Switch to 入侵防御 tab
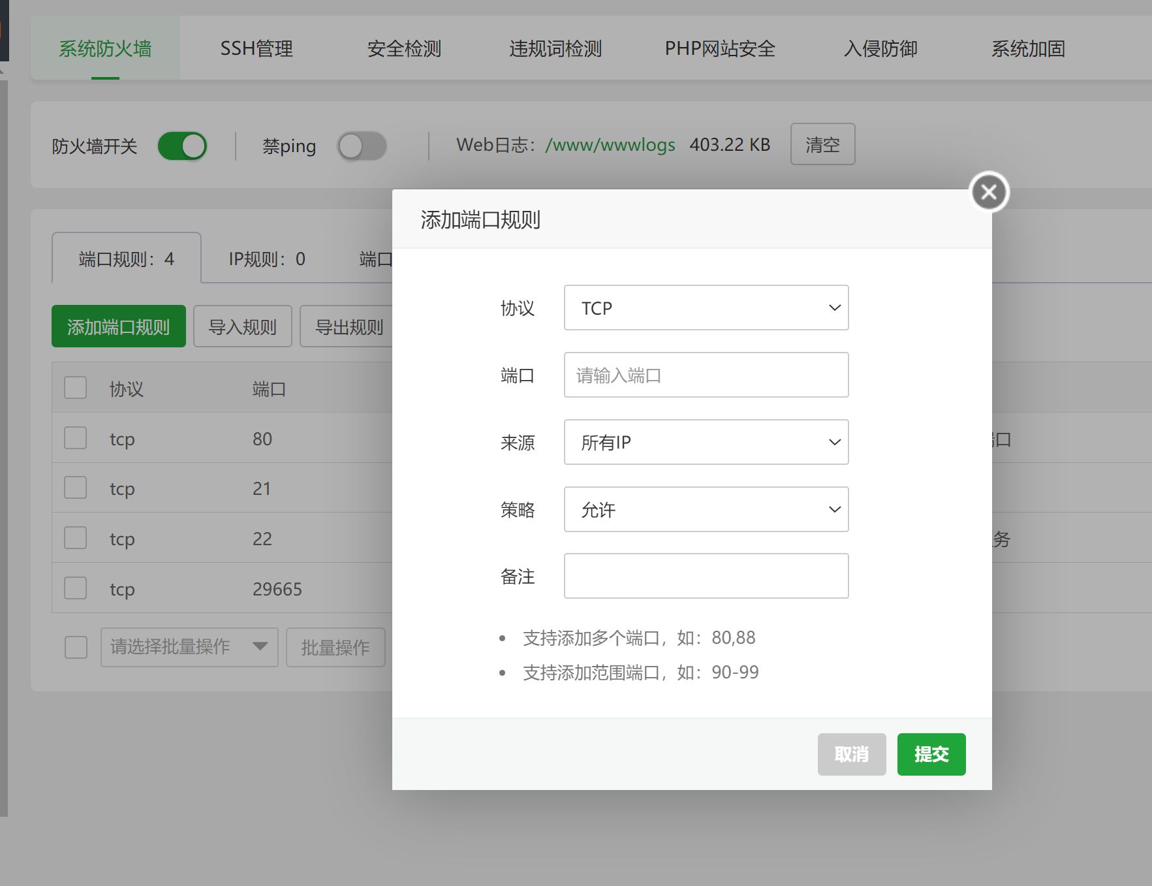This screenshot has width=1152, height=886. (880, 48)
